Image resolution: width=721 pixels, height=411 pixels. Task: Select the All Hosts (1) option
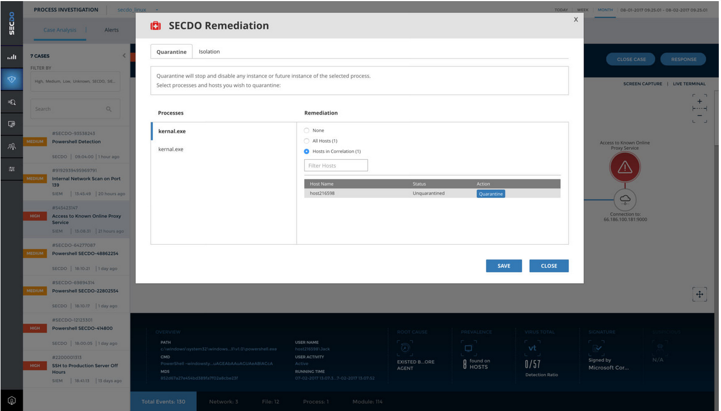(307, 141)
